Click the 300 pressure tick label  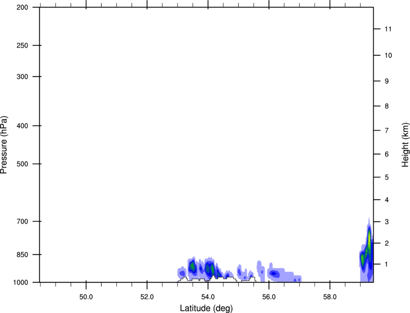pos(22,77)
